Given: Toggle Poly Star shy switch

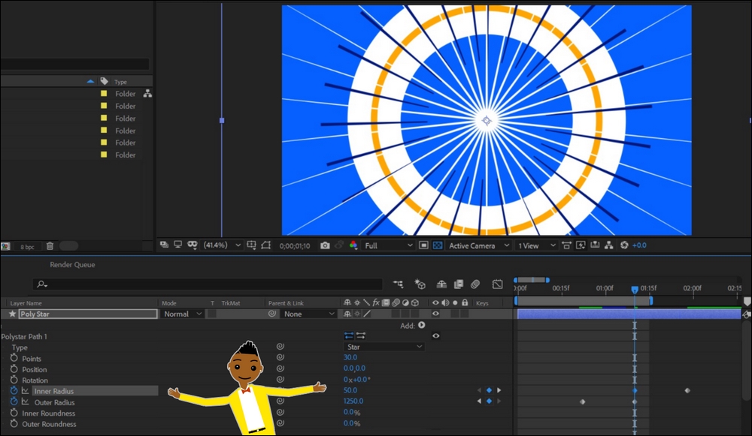Looking at the screenshot, I should [347, 314].
